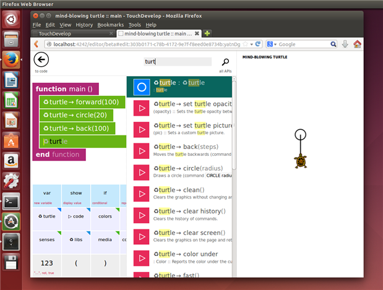The width and height of the screenshot is (383, 290).
Task: Click the Google search magnifier icon
Action: (333, 44)
